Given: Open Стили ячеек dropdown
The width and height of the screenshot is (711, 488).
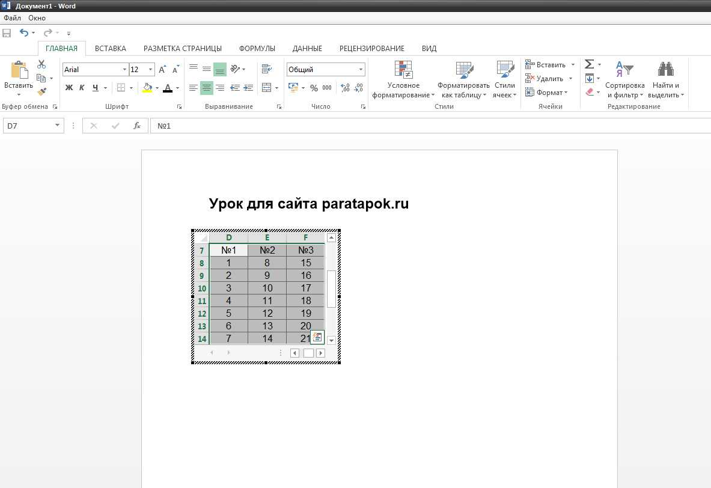Looking at the screenshot, I should point(505,80).
